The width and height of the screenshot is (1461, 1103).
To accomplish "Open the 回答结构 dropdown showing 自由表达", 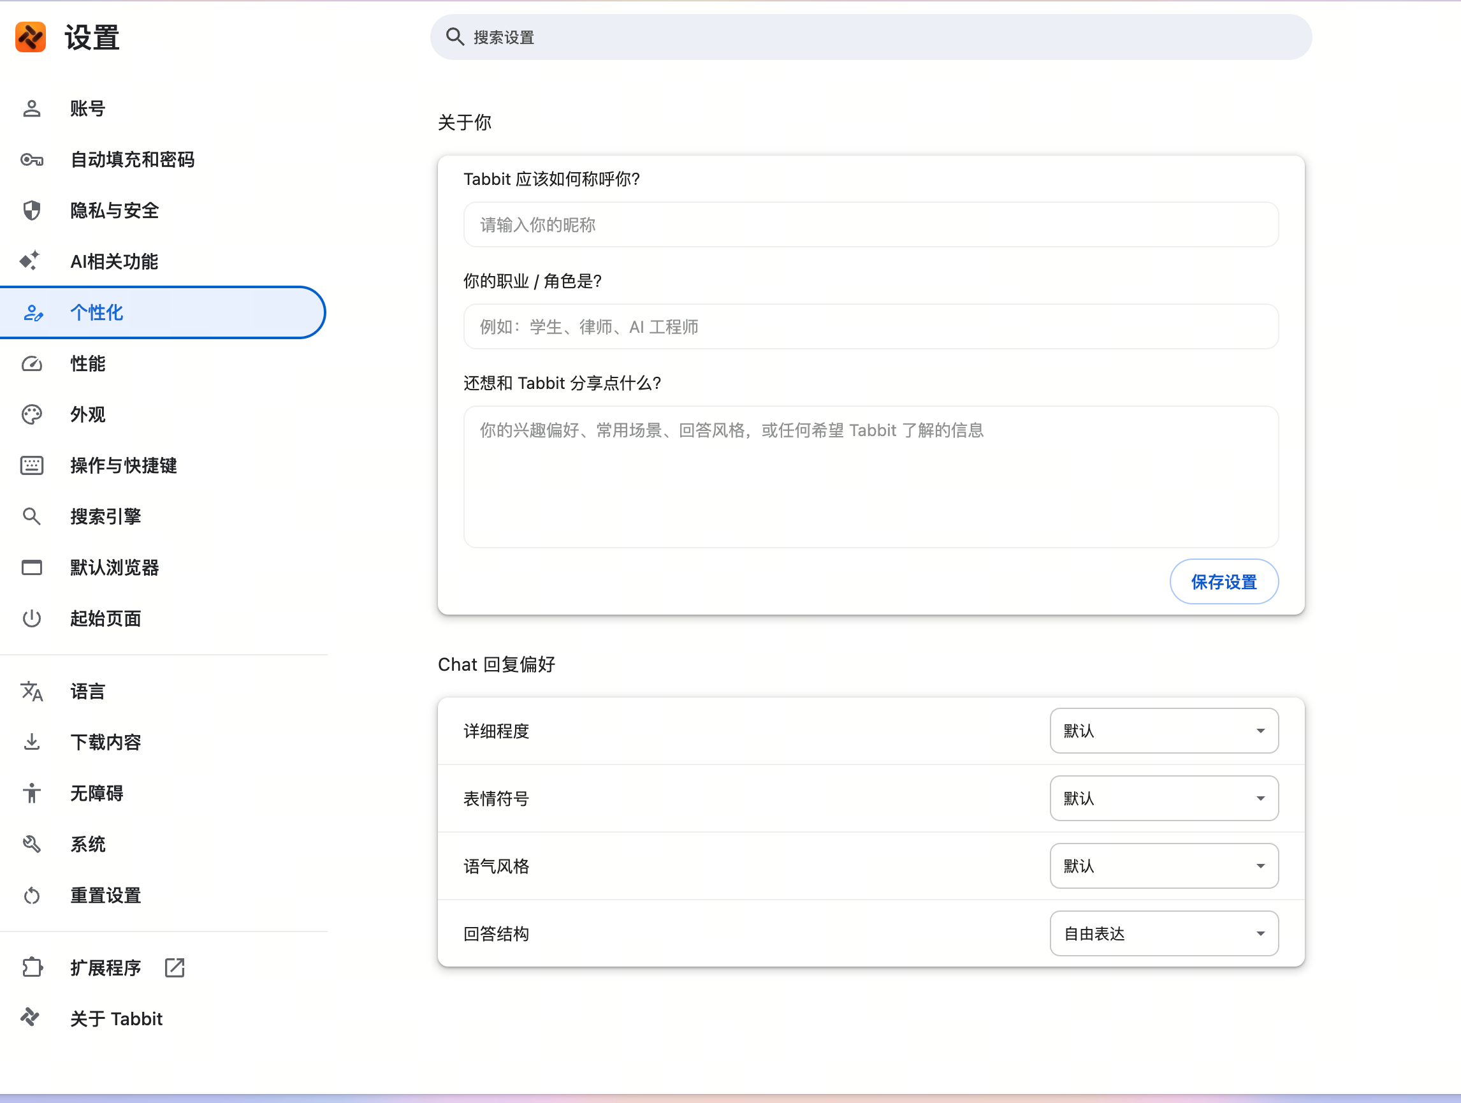I will pyautogui.click(x=1164, y=933).
